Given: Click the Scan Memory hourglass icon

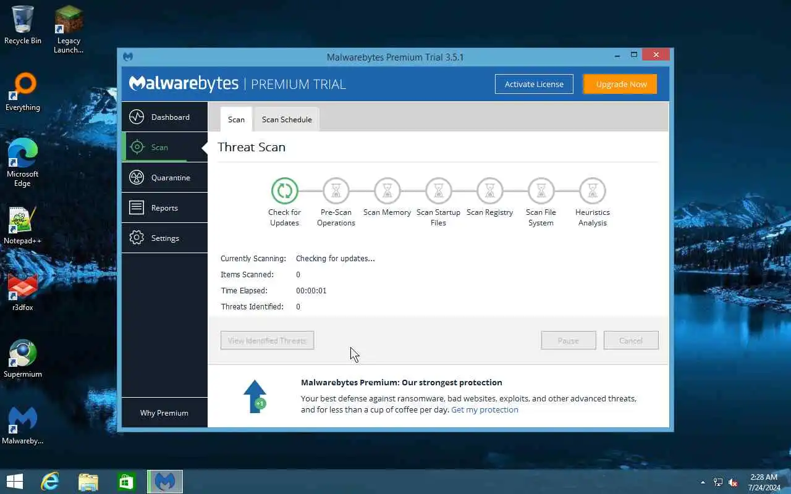Looking at the screenshot, I should click(387, 191).
